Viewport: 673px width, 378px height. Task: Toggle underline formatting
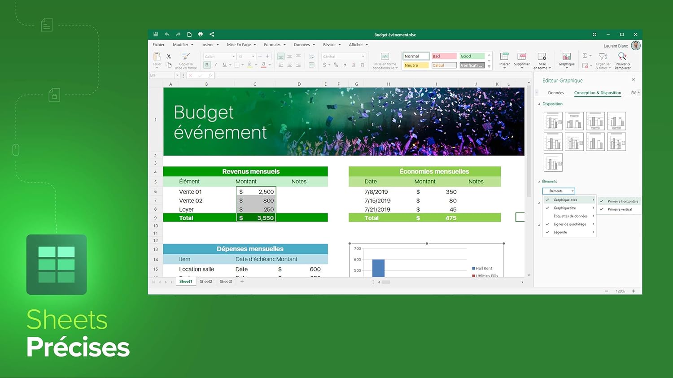[x=225, y=65]
